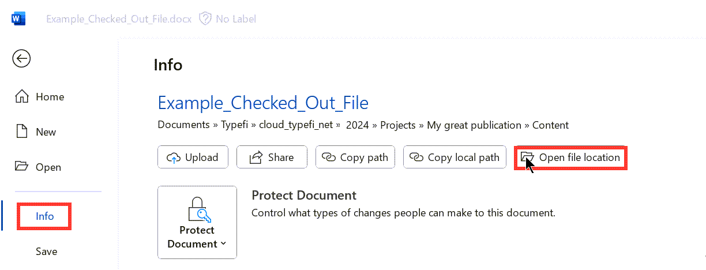Image resolution: width=706 pixels, height=270 pixels.
Task: Click the folder icon beside Open
Action: 22,167
